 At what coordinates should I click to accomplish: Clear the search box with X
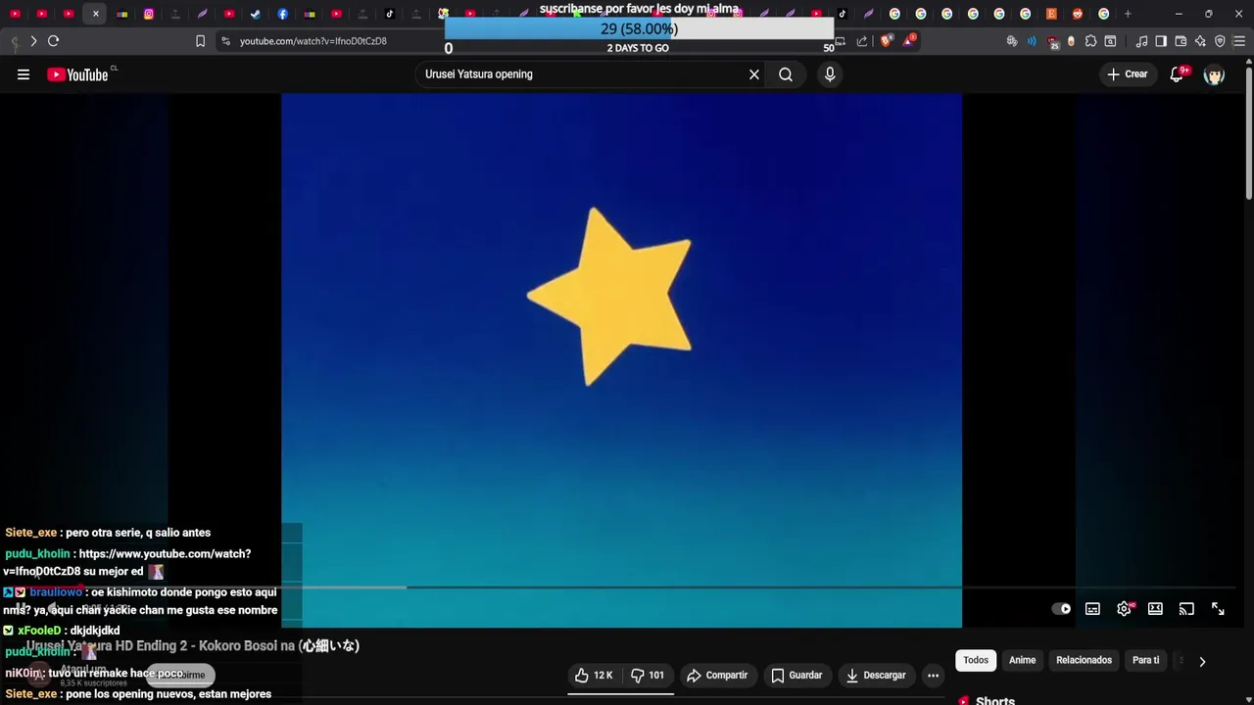coord(754,74)
